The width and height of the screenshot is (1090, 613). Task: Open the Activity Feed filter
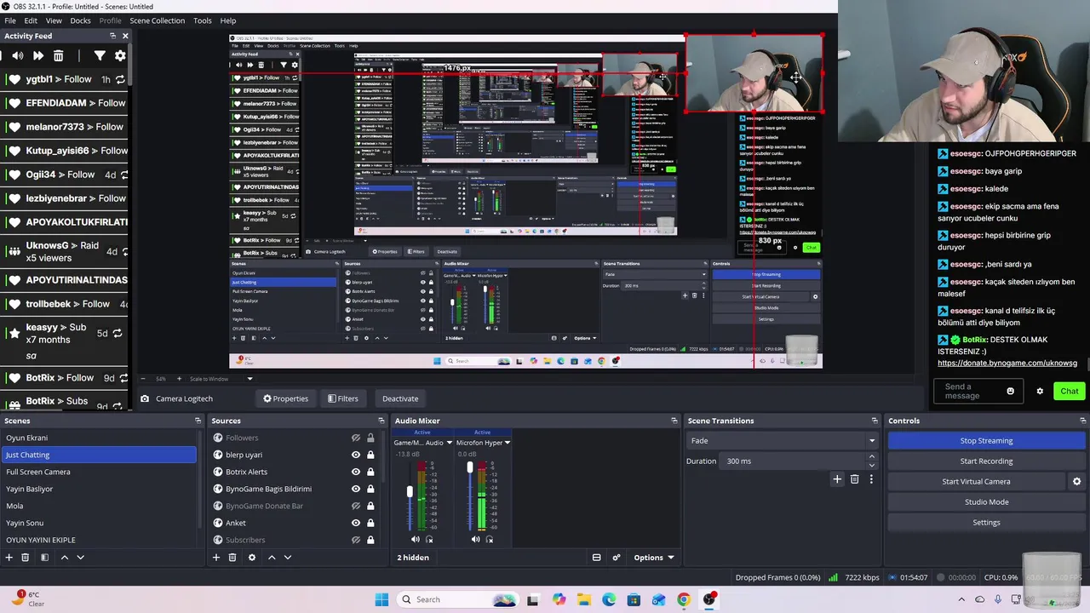click(x=100, y=55)
